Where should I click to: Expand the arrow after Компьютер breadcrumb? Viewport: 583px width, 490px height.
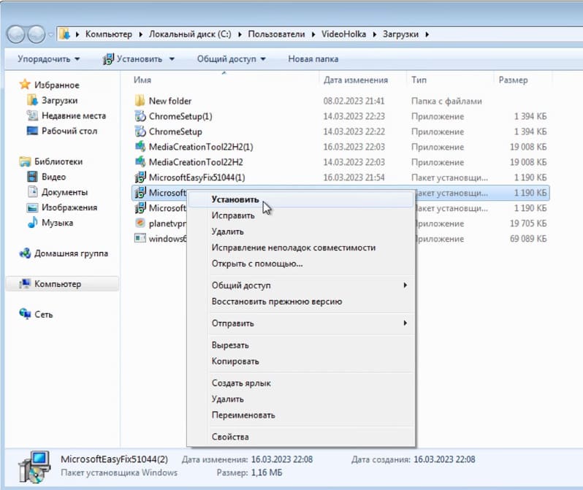pyautogui.click(x=140, y=34)
